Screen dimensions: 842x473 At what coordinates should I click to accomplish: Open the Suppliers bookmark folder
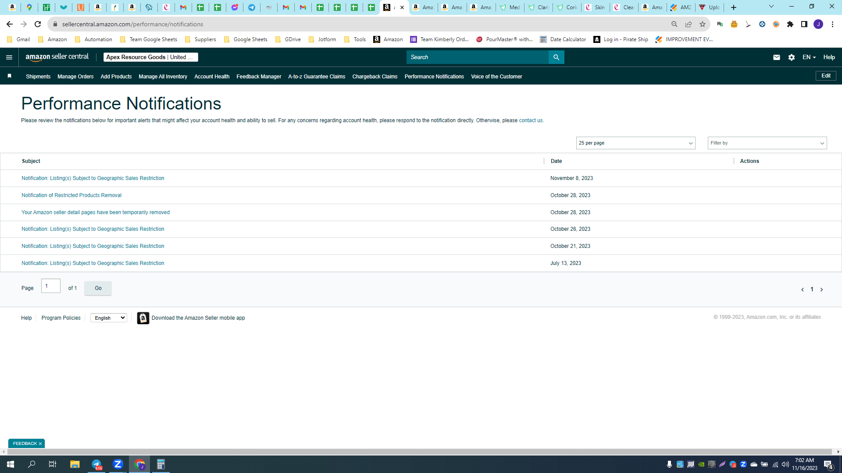click(x=200, y=39)
